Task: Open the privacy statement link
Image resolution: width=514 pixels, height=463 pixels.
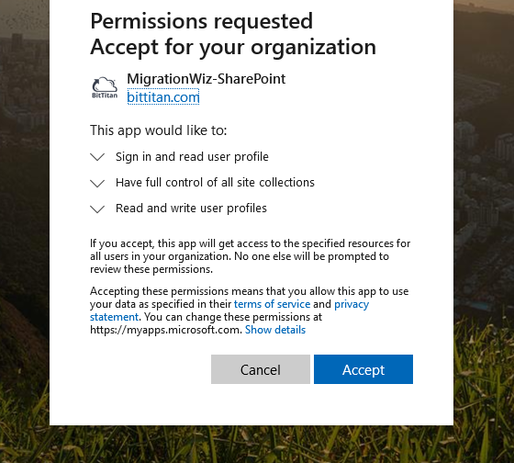Action: (x=352, y=304)
